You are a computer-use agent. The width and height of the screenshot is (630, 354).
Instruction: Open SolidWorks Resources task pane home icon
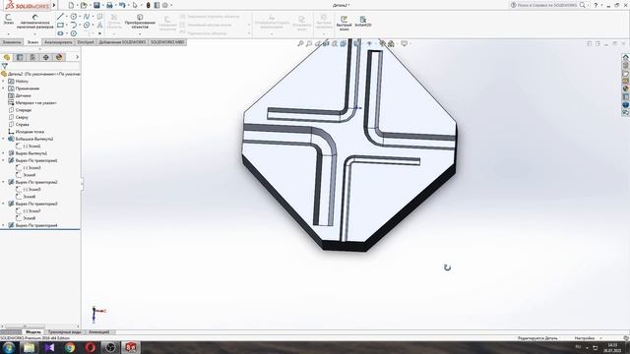point(625,57)
